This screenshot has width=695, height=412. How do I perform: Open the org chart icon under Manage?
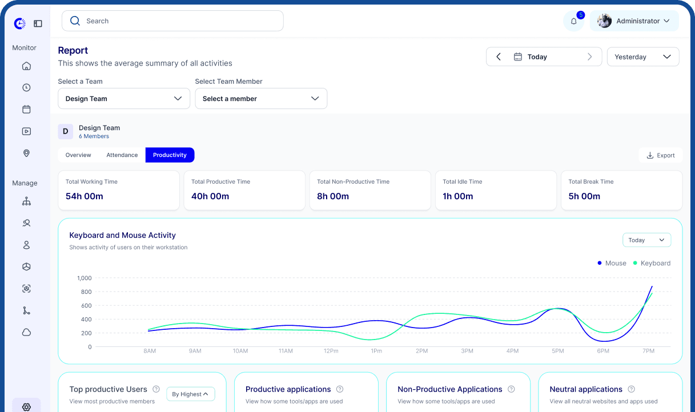coord(26,201)
